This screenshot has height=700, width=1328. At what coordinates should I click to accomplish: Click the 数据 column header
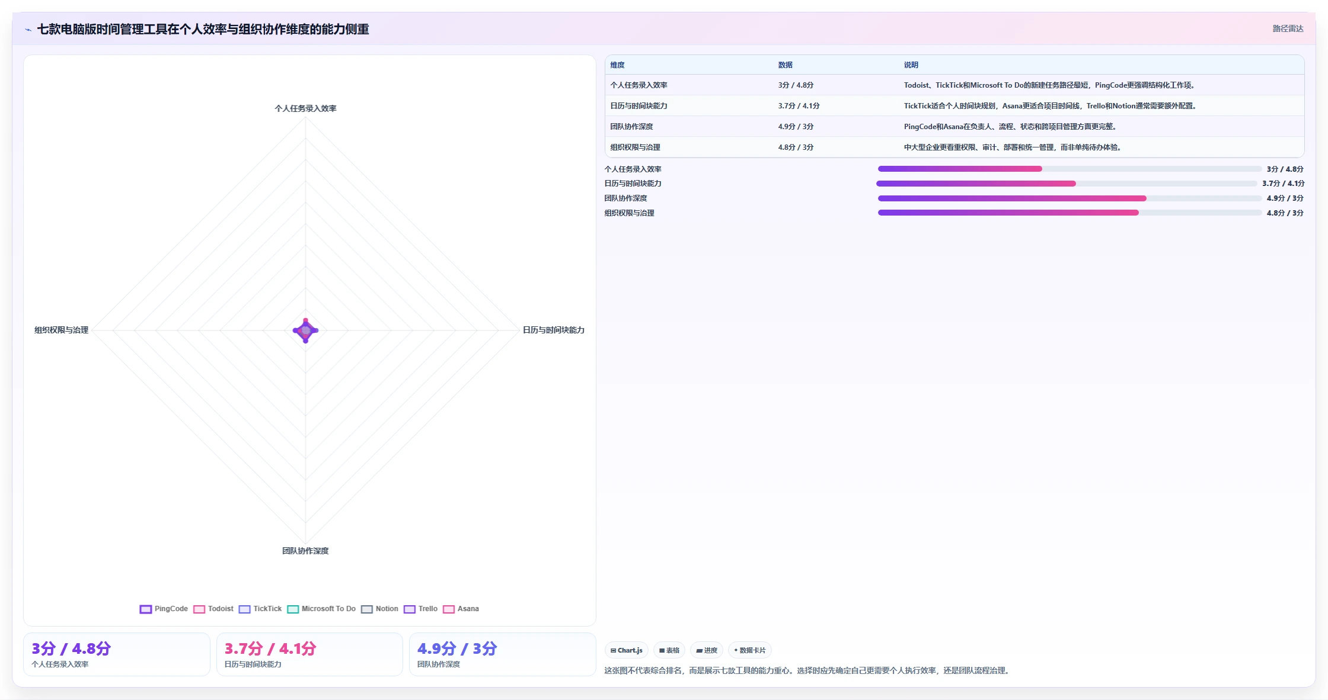coord(785,65)
